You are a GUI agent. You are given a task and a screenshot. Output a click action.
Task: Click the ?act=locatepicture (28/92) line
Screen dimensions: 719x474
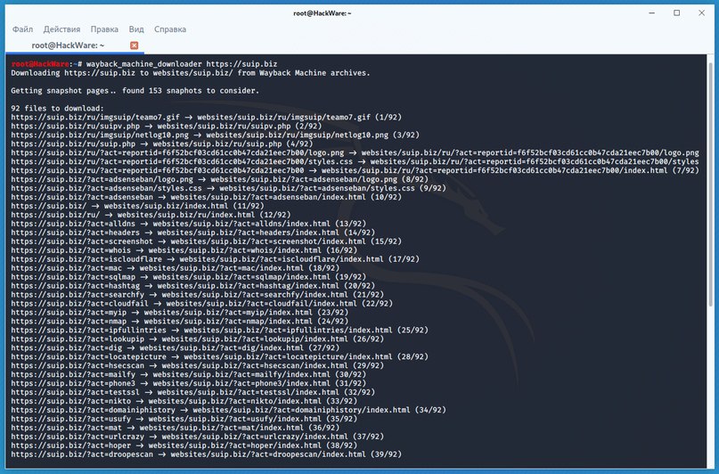219,356
